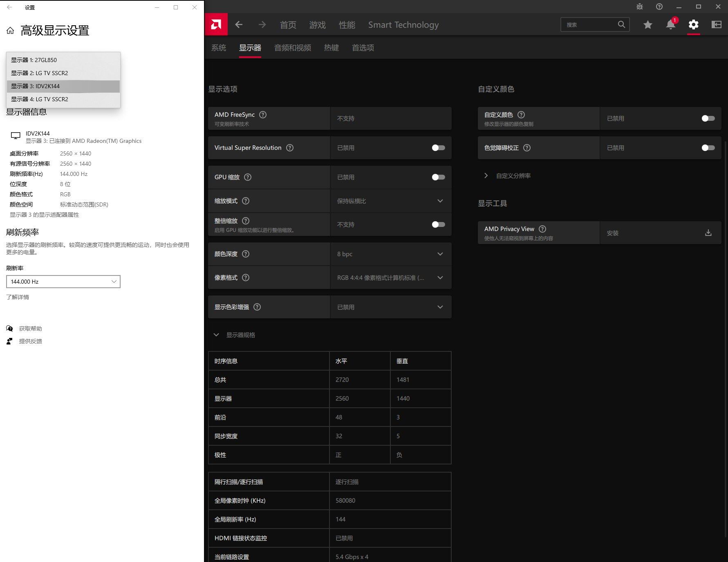Toggle the sidebar panel icon

716,24
